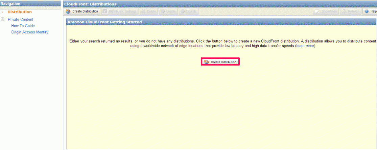The image size is (377, 150).
Task: Click the Refresh toolbar button
Action: coord(351,11)
